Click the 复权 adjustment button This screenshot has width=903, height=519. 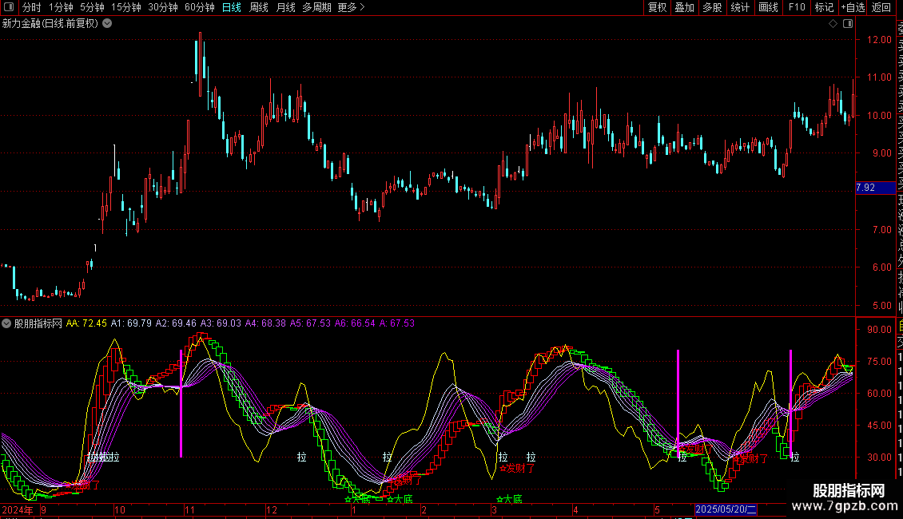[657, 7]
